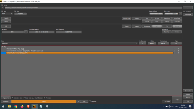This screenshot has height=109, width=194.
Task: Open VirusTotal lookup
Action: (177, 18)
